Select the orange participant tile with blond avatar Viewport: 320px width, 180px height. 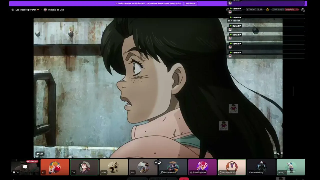coord(55,167)
